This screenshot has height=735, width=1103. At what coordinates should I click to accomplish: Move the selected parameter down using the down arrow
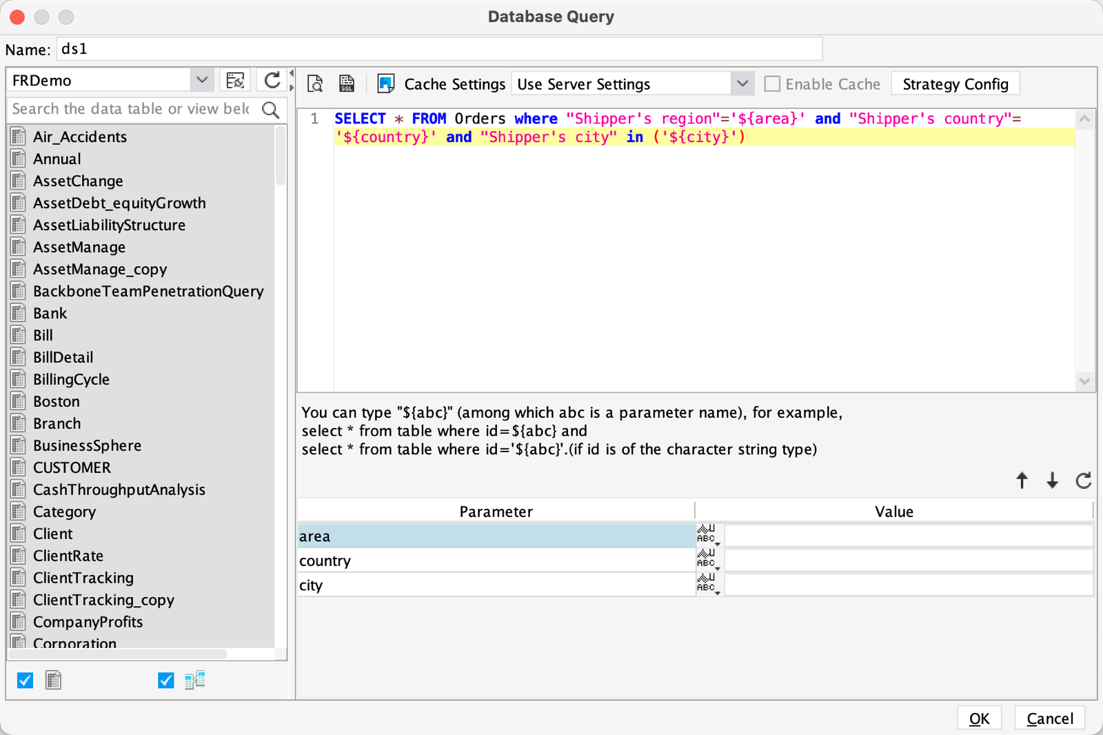(1052, 481)
